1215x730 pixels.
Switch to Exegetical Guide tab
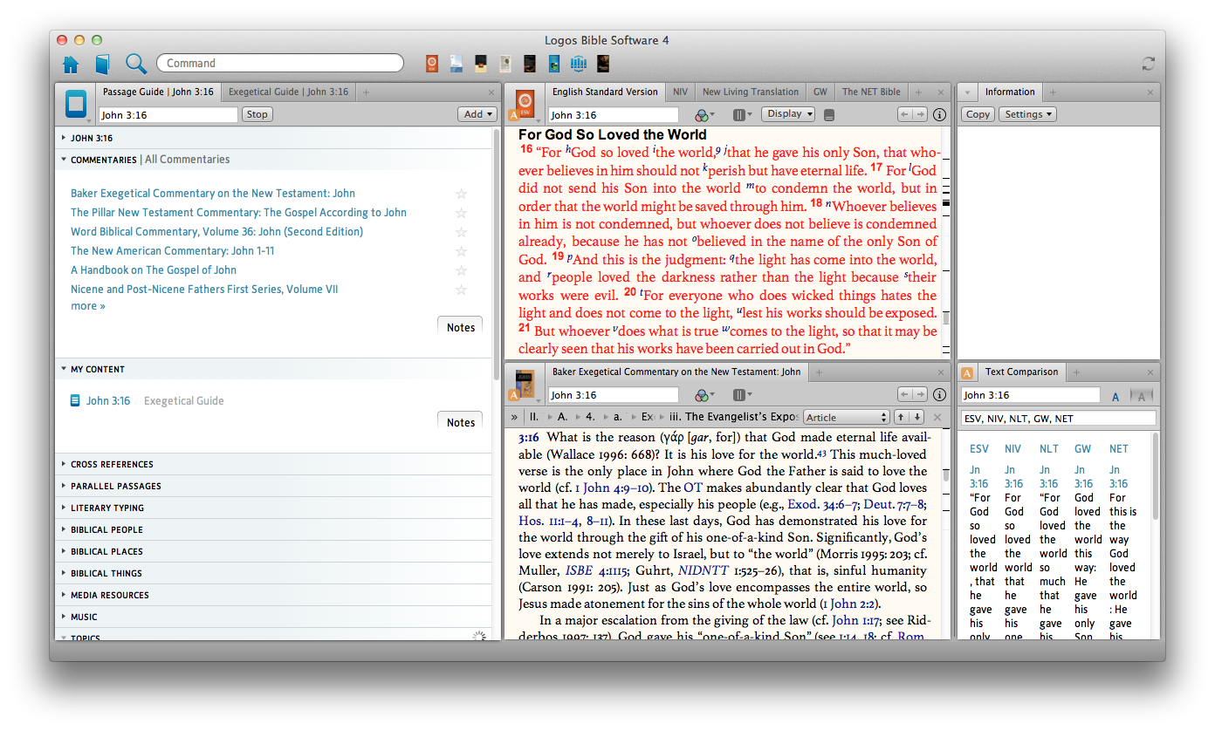[x=288, y=92]
